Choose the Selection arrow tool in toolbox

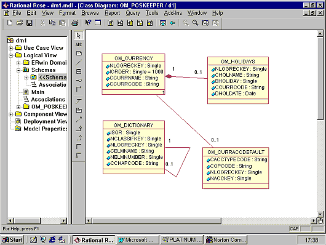[x=79, y=36]
